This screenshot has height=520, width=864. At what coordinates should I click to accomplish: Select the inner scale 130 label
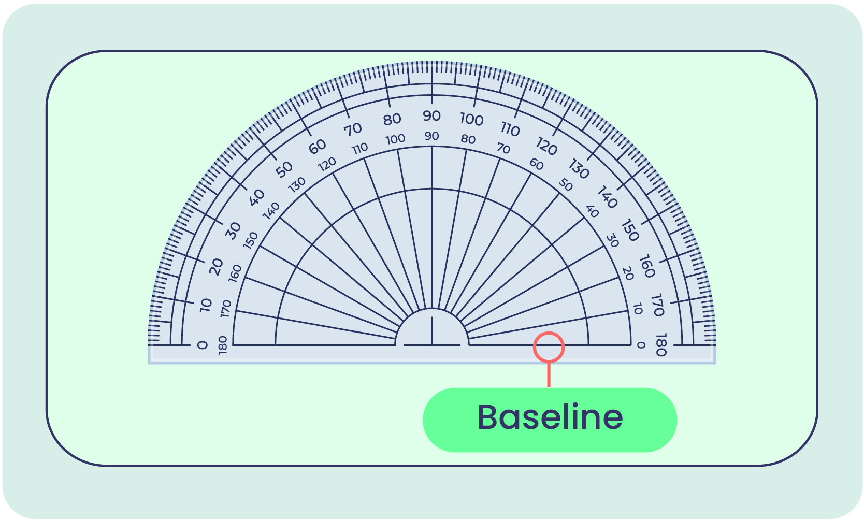297,185
